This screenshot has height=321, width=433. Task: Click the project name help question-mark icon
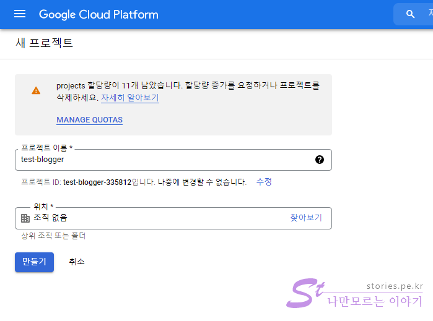click(320, 160)
